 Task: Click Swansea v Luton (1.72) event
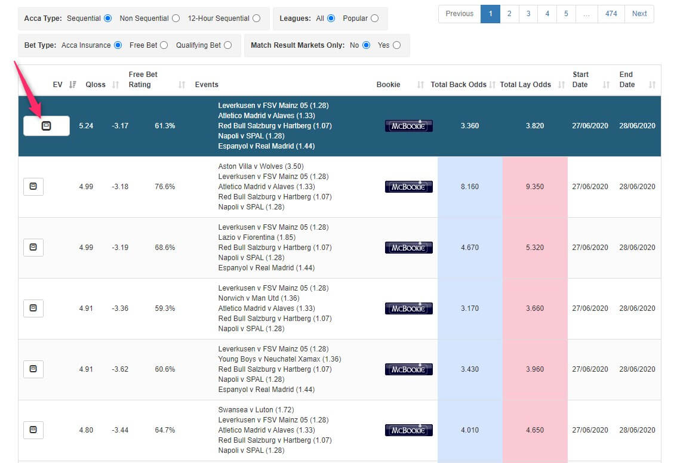(256, 410)
